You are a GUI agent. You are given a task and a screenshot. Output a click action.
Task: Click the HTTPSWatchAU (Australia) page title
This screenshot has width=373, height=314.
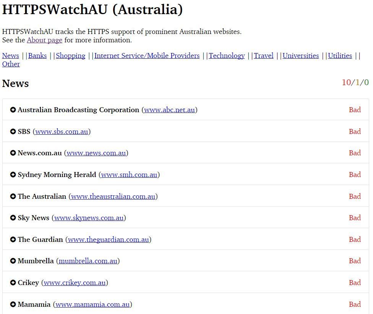pyautogui.click(x=92, y=10)
